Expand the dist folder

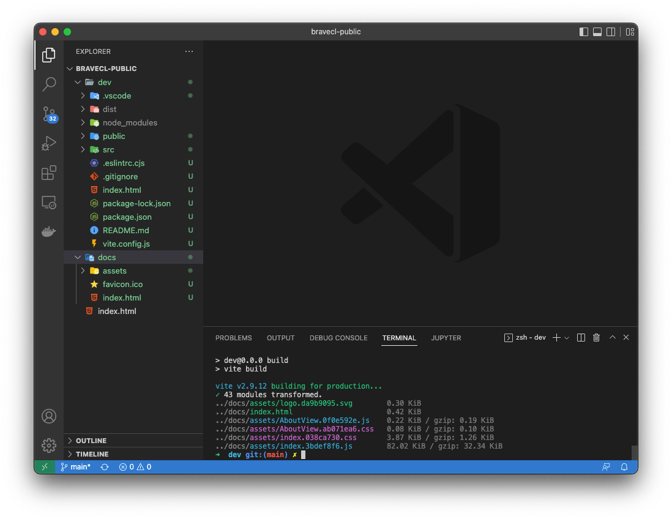pyautogui.click(x=133, y=110)
